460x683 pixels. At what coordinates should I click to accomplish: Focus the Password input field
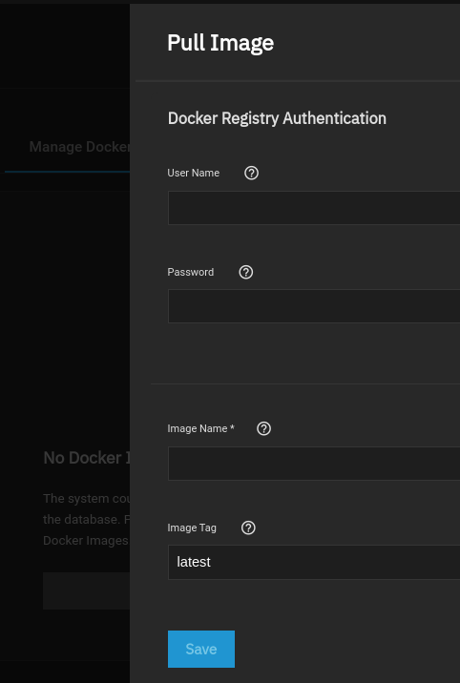pos(314,306)
